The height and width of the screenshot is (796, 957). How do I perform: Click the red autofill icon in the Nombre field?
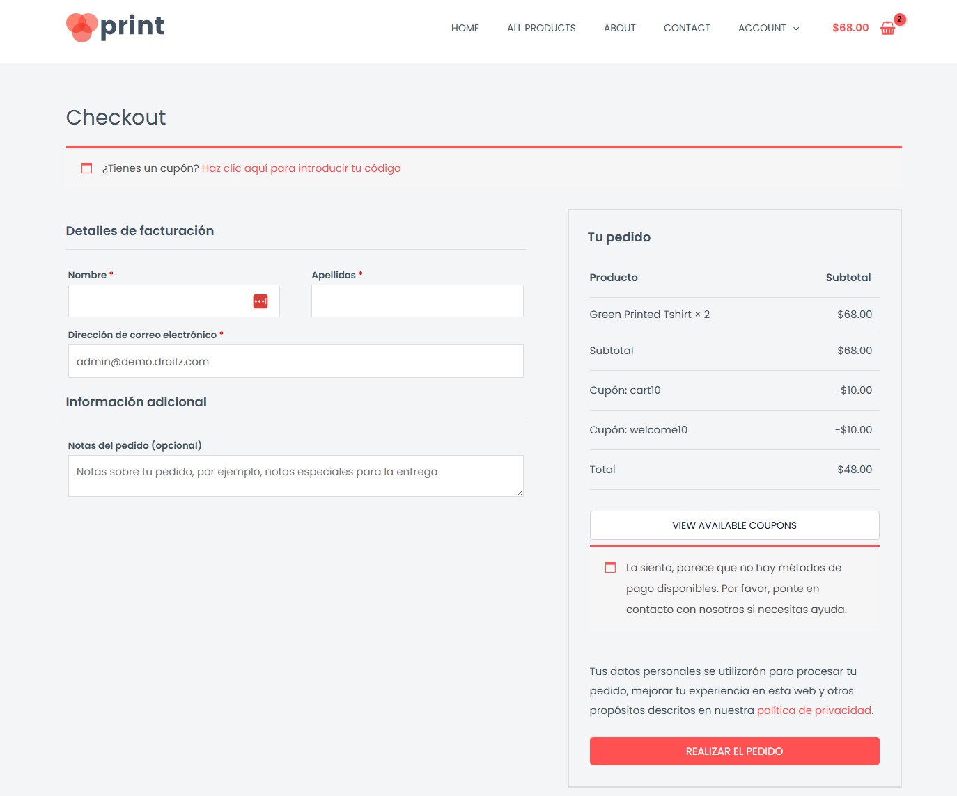259,301
